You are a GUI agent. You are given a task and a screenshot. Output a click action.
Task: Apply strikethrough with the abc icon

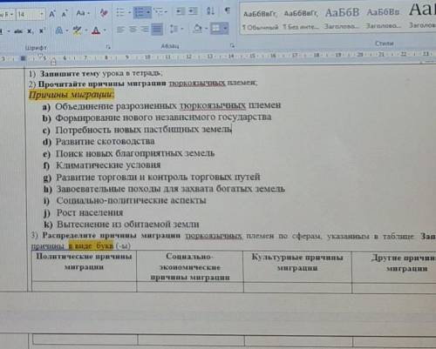(x=18, y=31)
